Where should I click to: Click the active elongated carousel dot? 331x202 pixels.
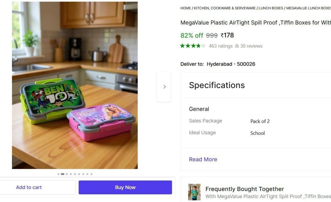63,174
